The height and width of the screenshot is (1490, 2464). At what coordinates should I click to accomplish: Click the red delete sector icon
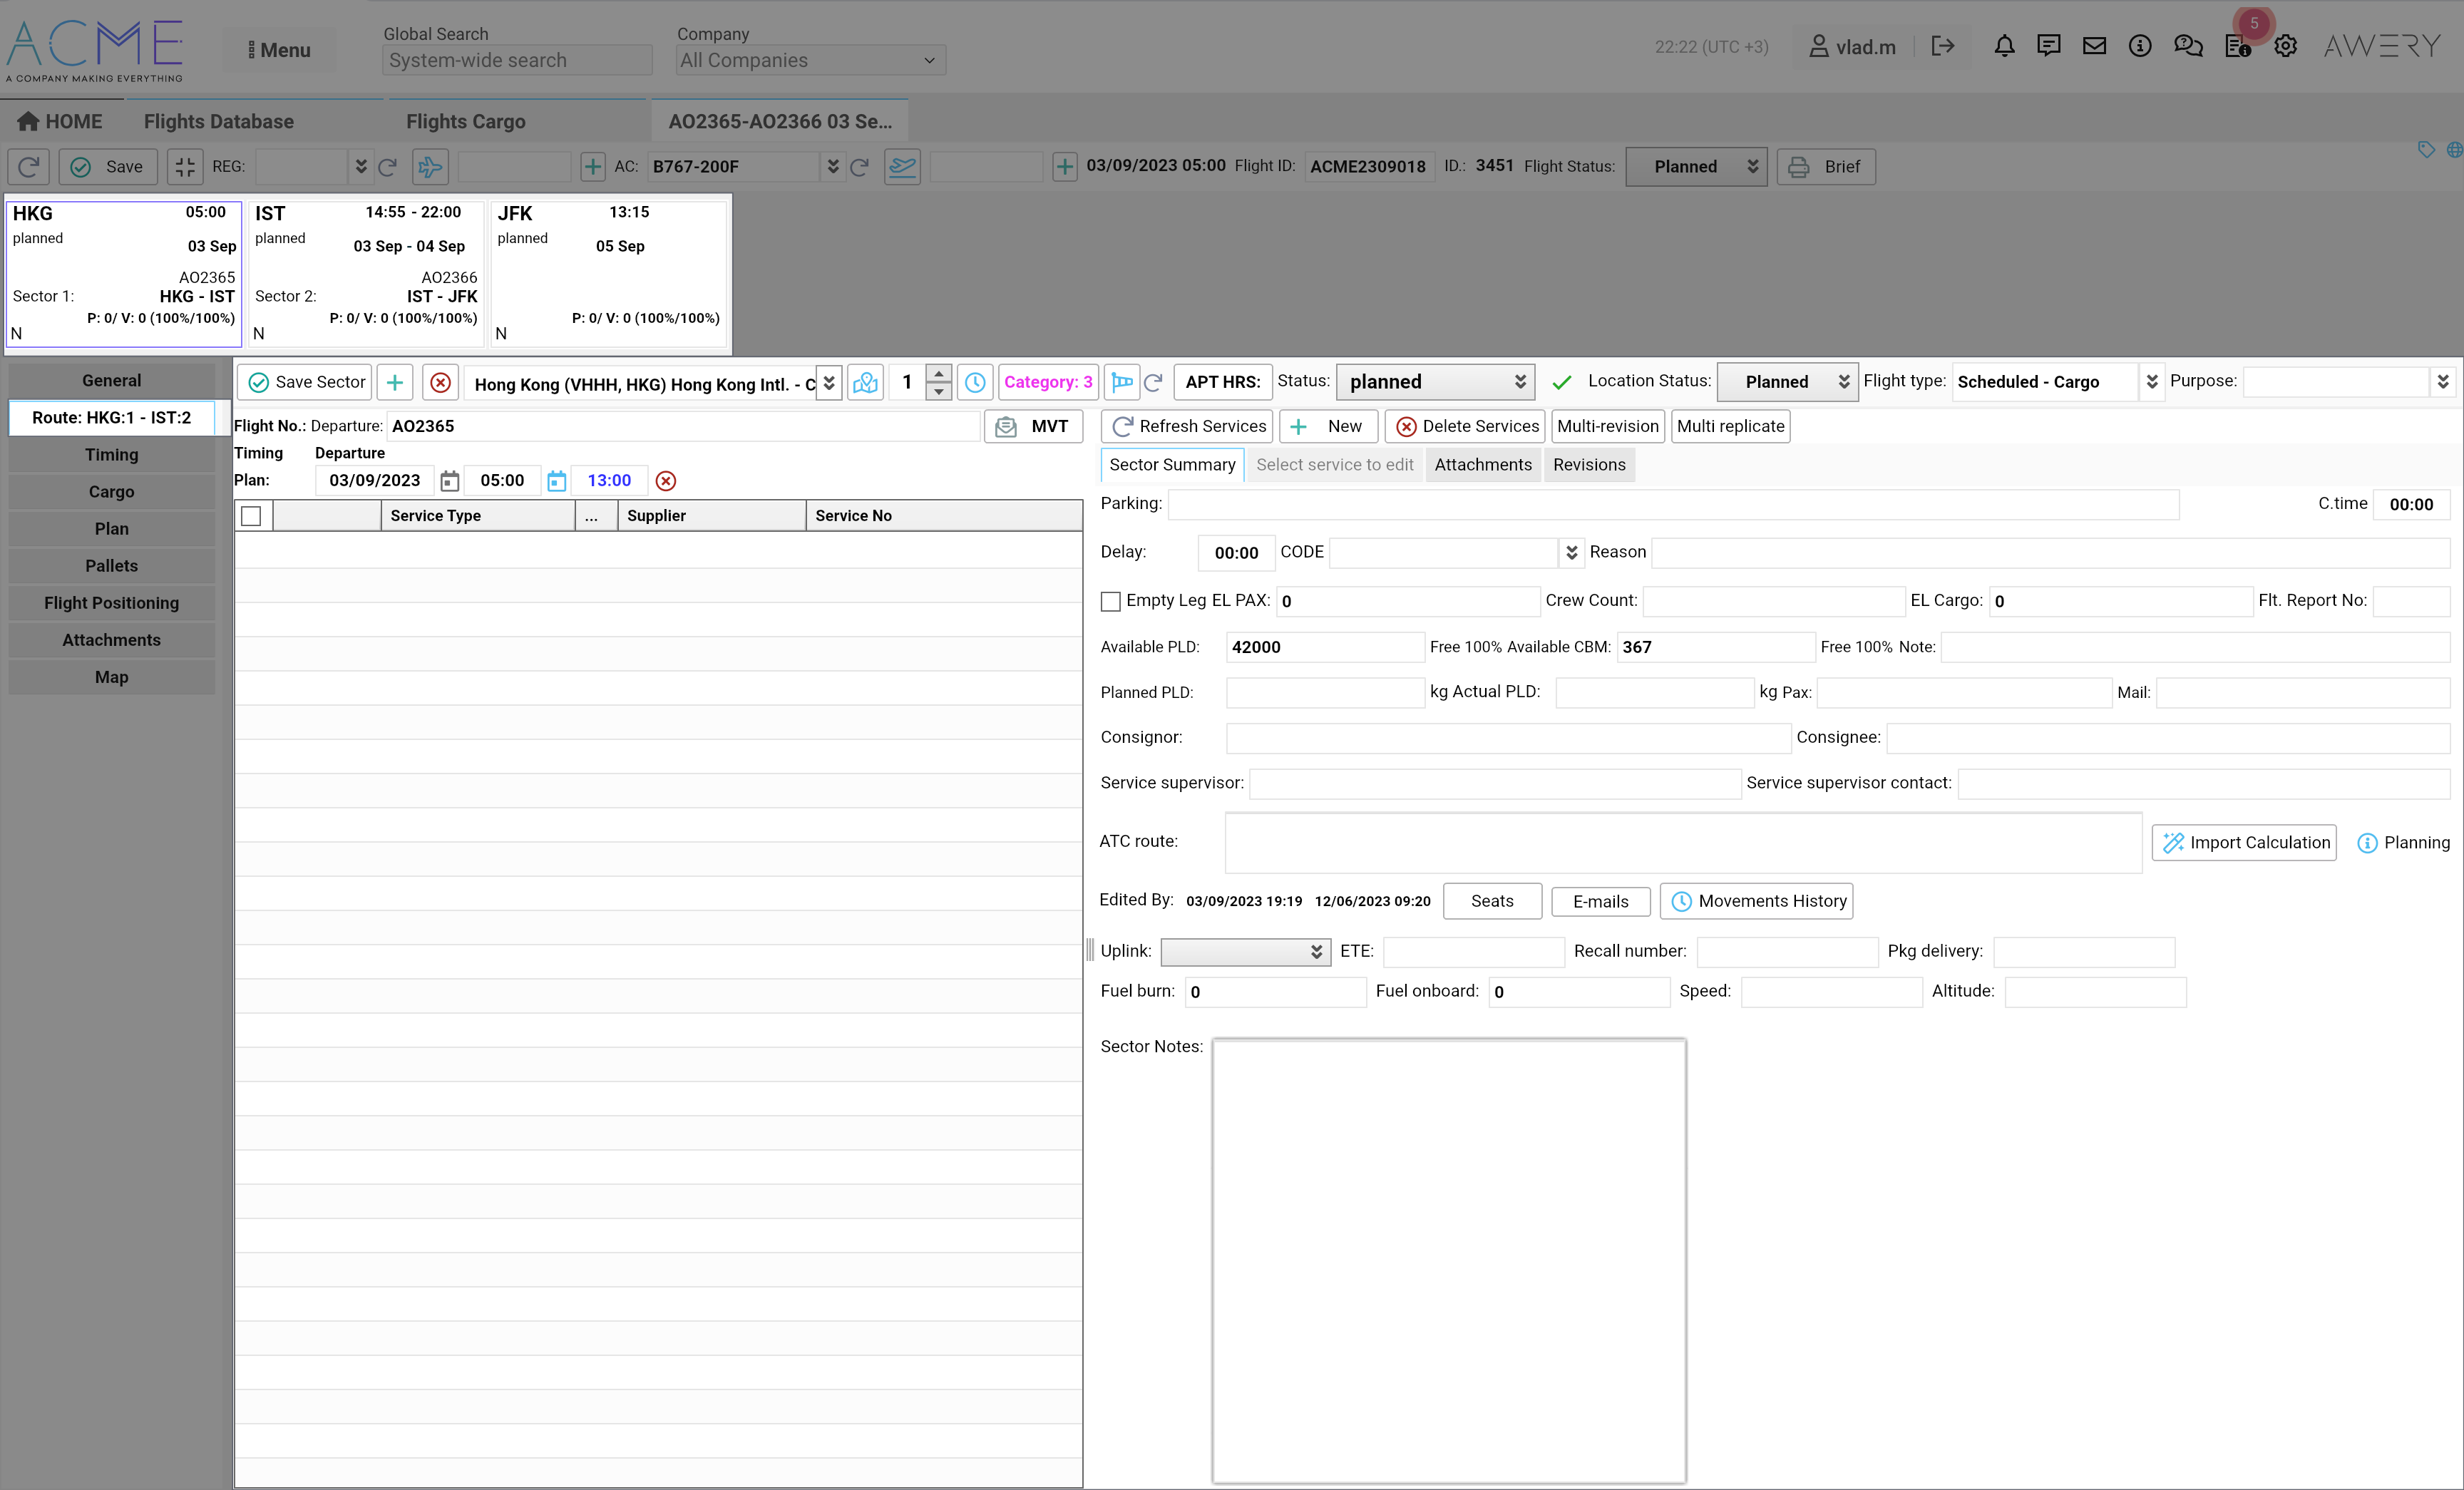[440, 382]
